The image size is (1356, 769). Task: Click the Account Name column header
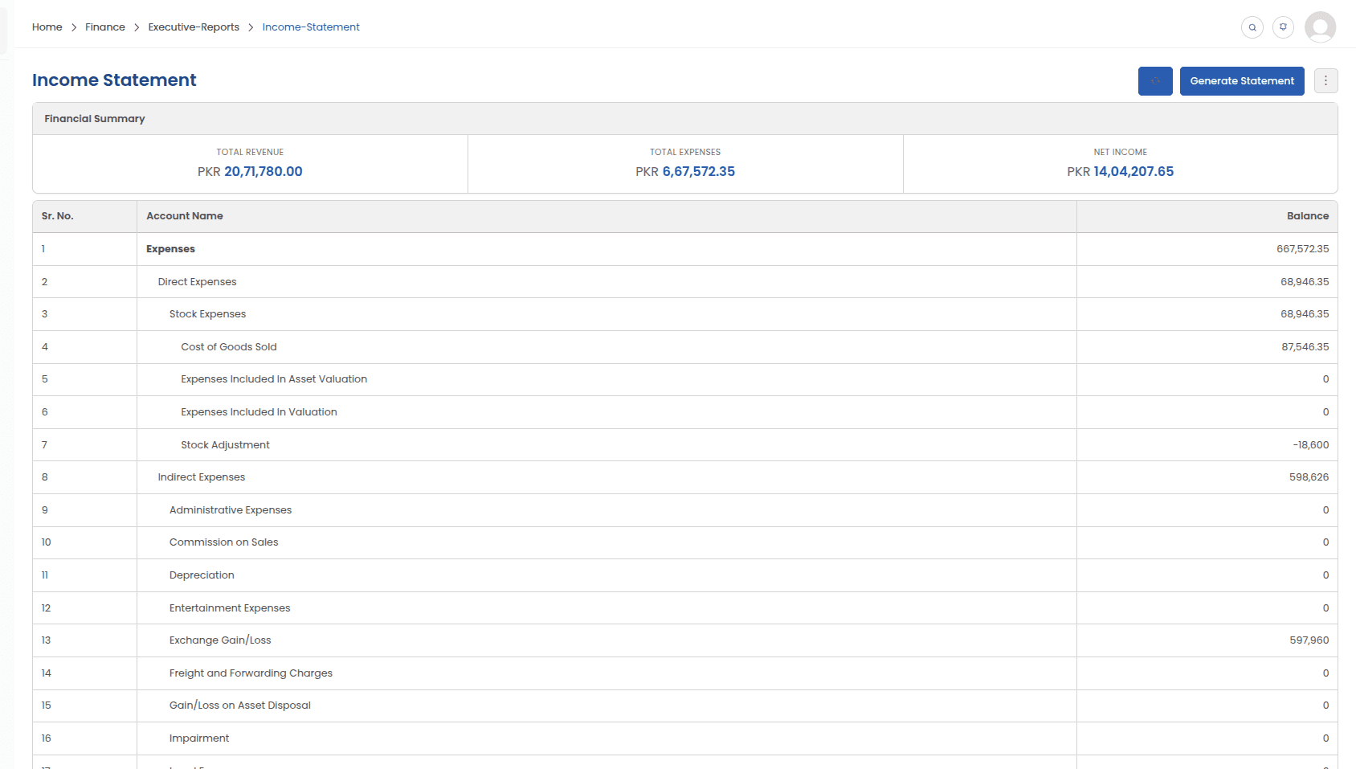coord(185,216)
